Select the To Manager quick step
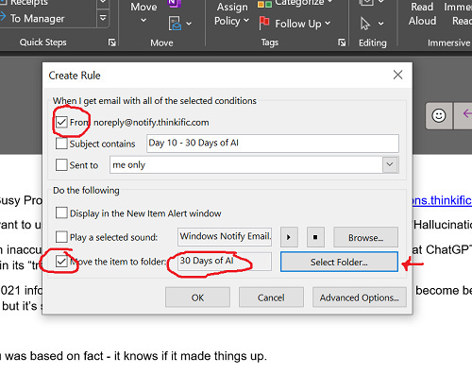Screen dimensions: 472x374 click(37, 19)
